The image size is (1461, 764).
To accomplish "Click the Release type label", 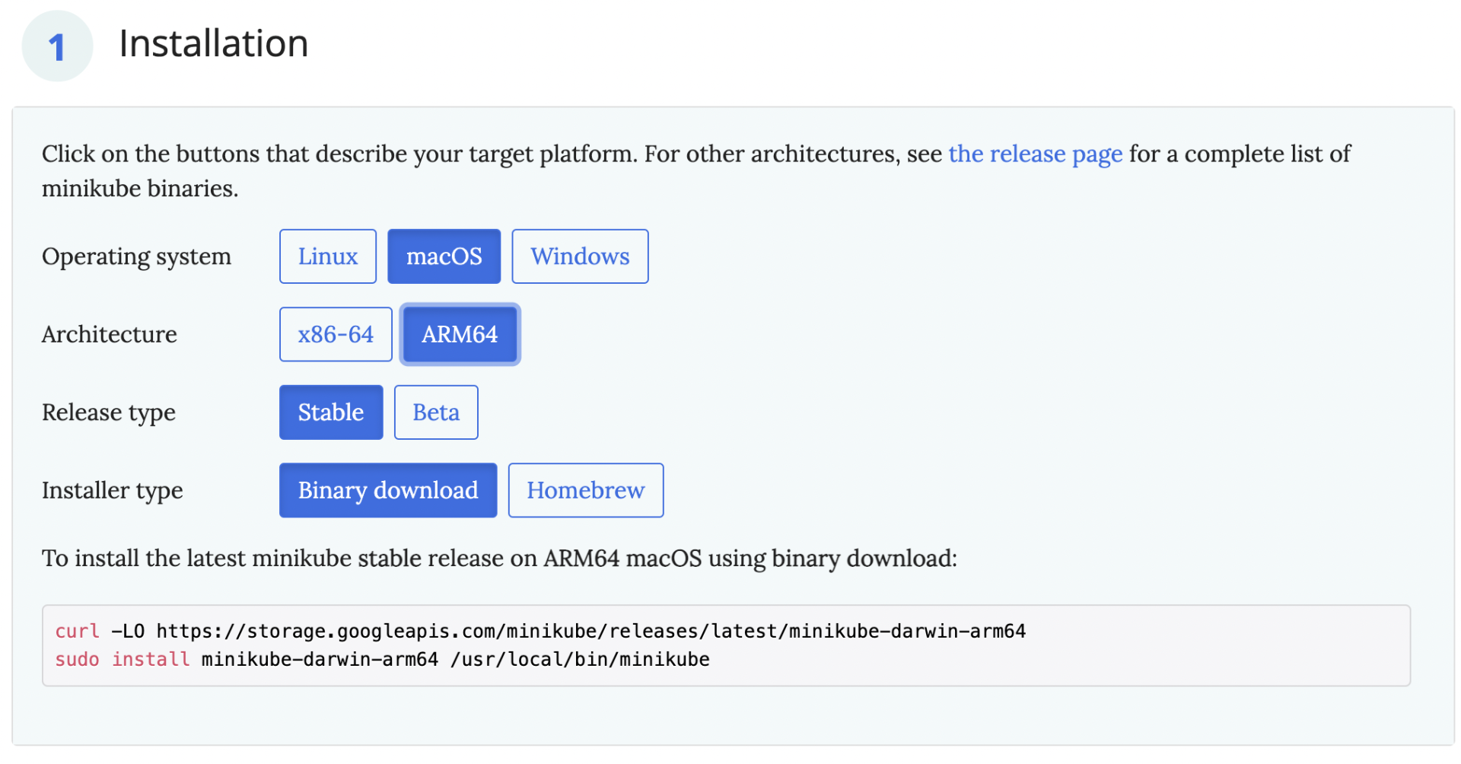I will 109,412.
